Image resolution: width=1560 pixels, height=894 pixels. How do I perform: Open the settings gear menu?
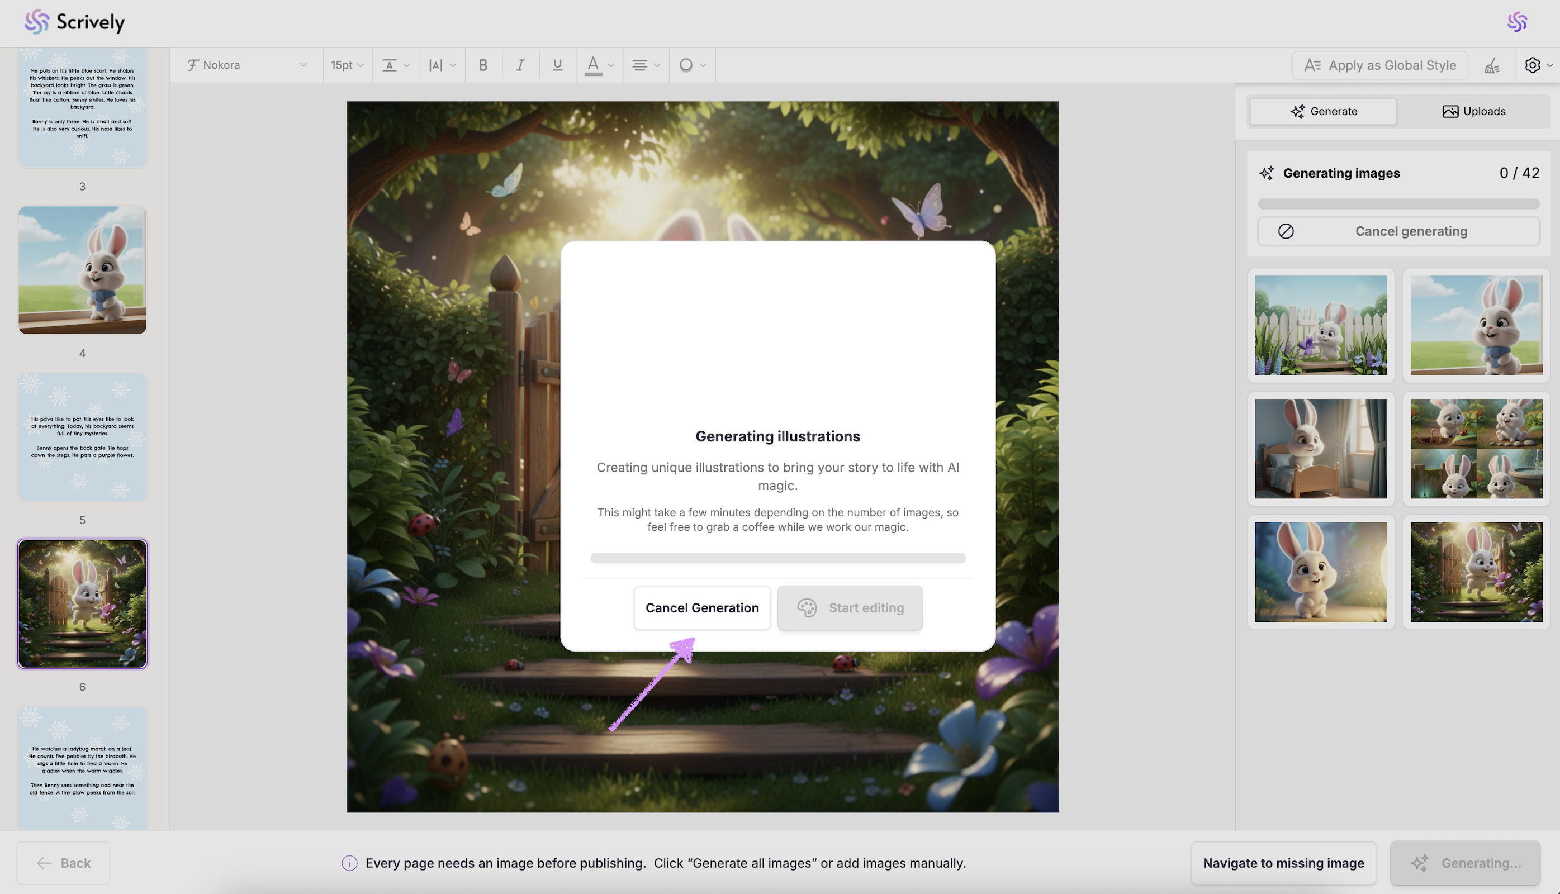1533,65
